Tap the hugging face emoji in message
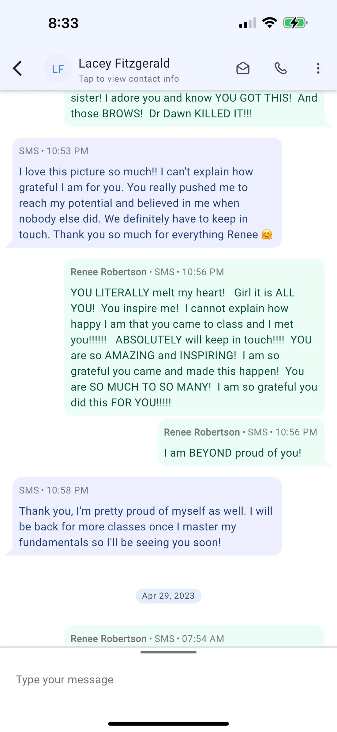Image resolution: width=337 pixels, height=732 pixels. pos(267,235)
